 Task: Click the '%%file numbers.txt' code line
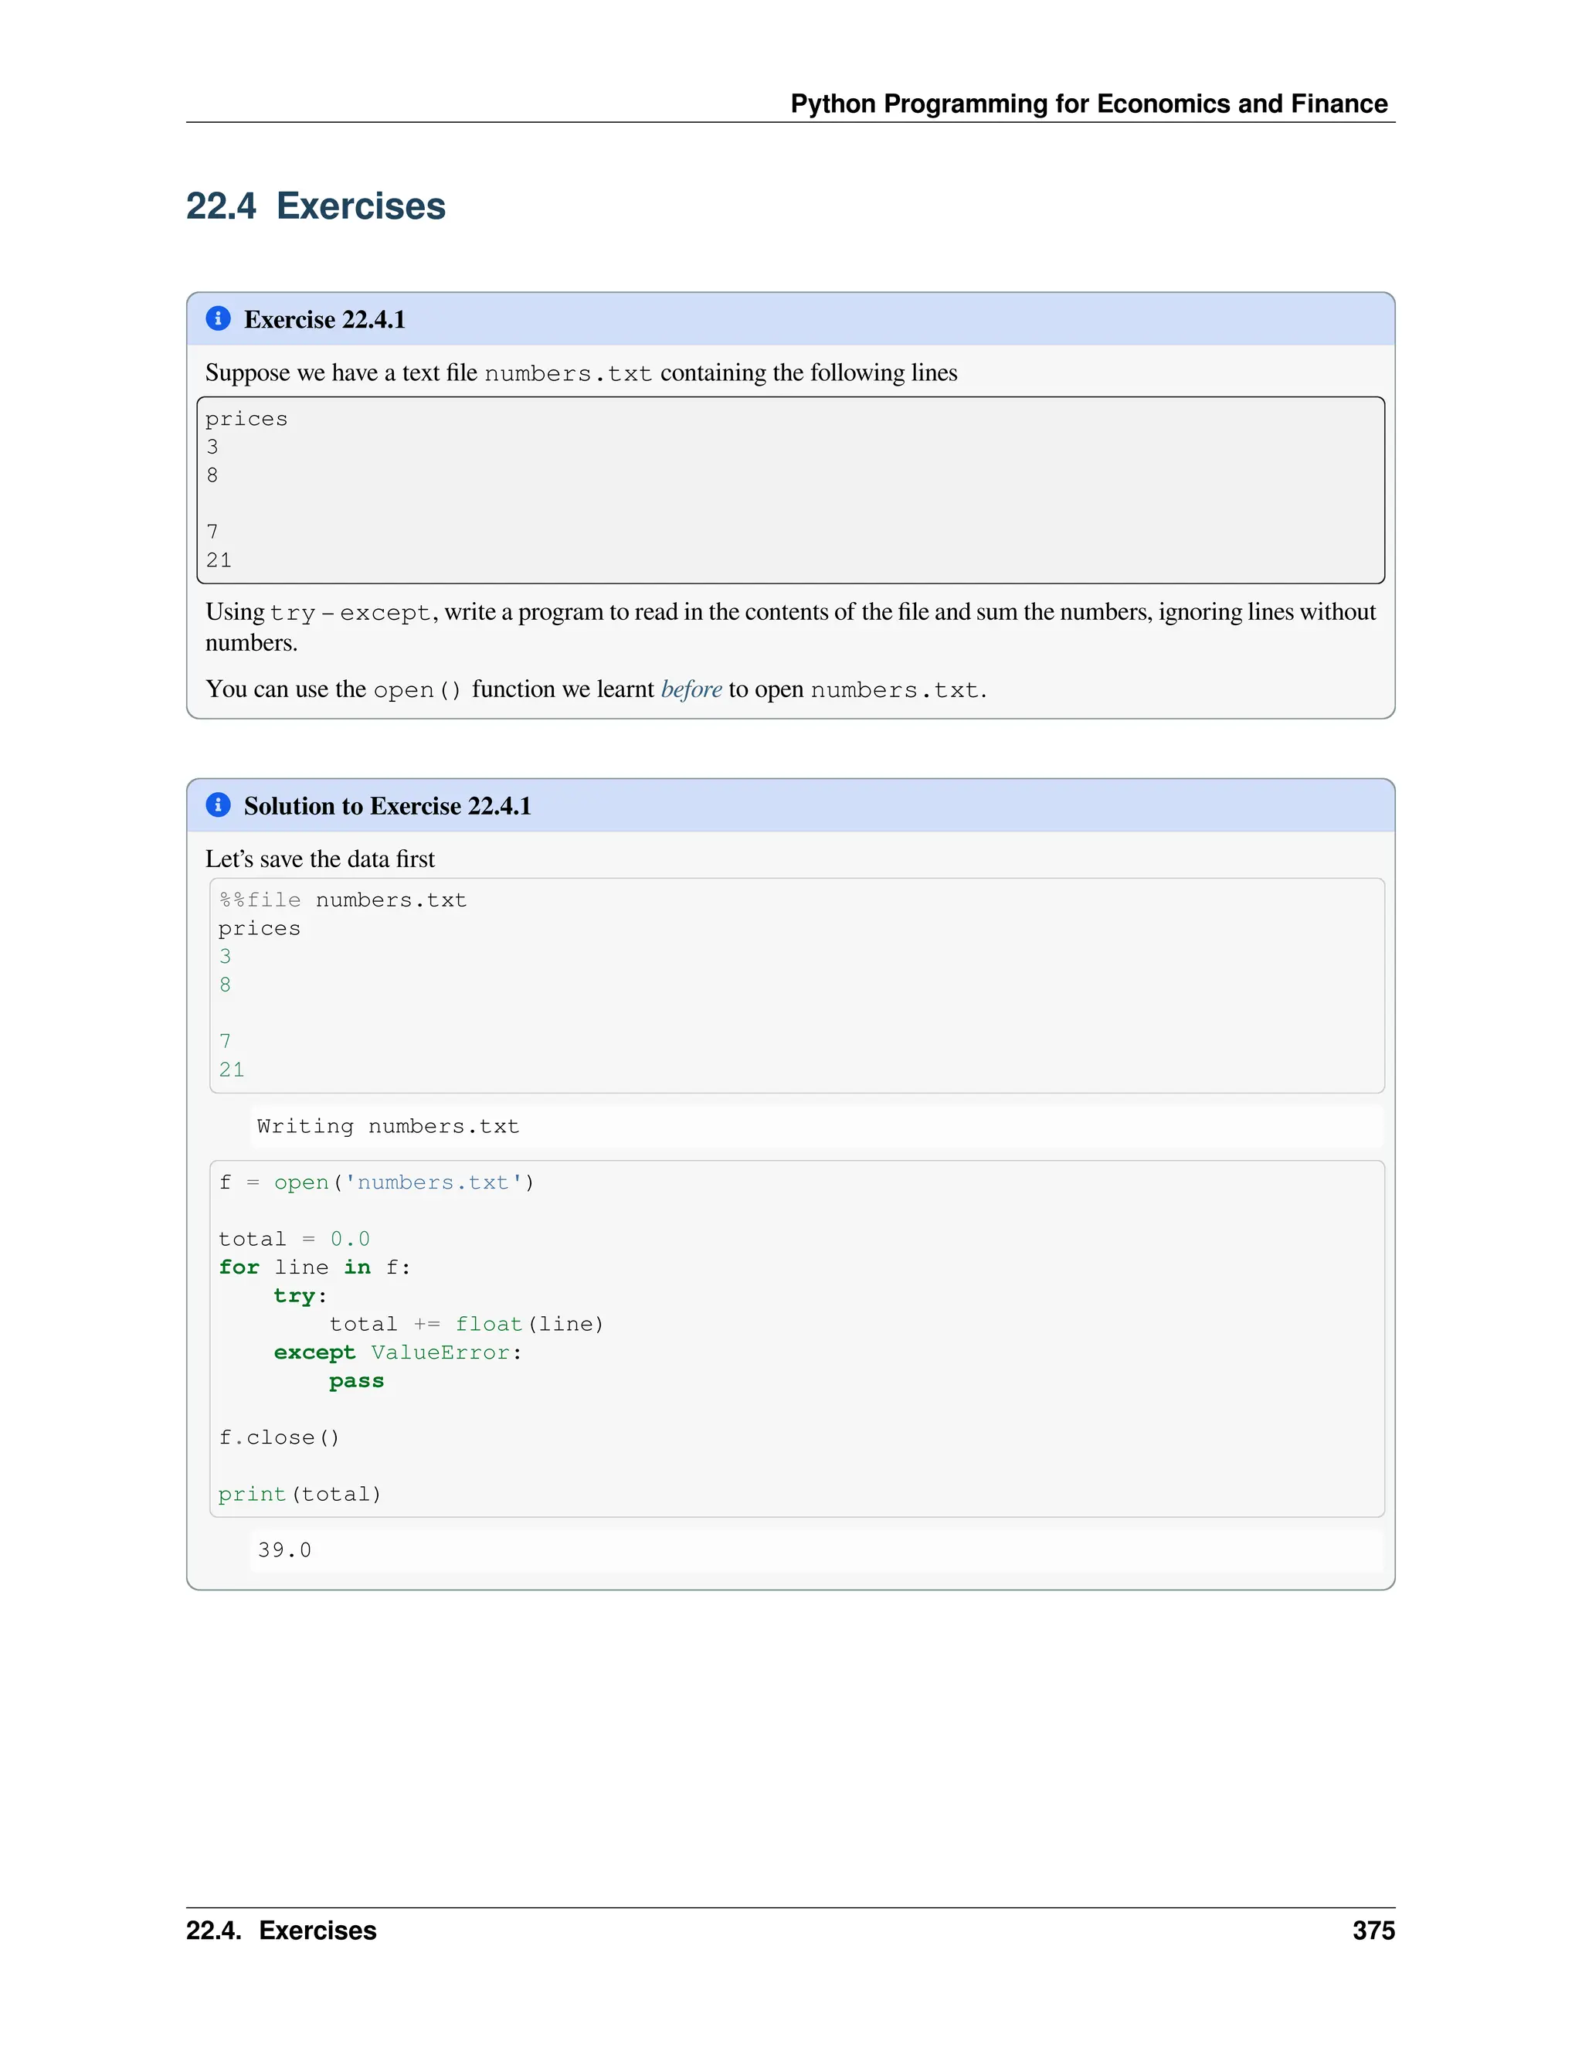(x=342, y=900)
